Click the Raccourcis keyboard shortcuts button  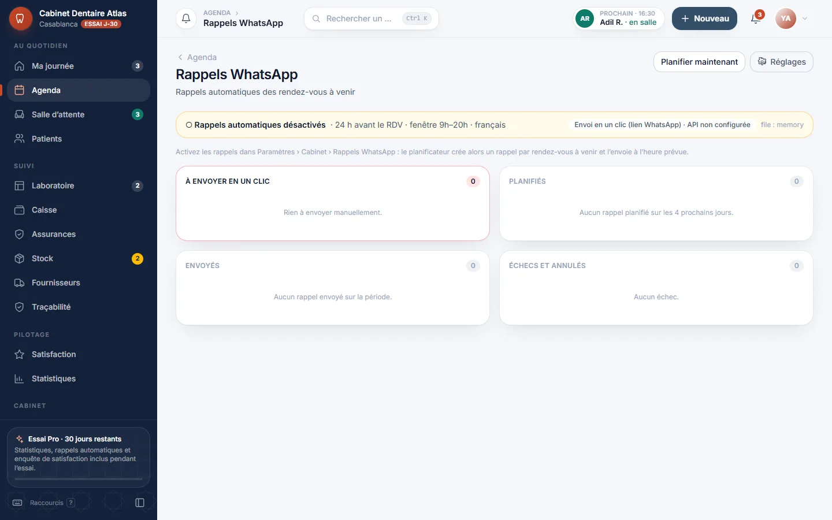coord(43,503)
